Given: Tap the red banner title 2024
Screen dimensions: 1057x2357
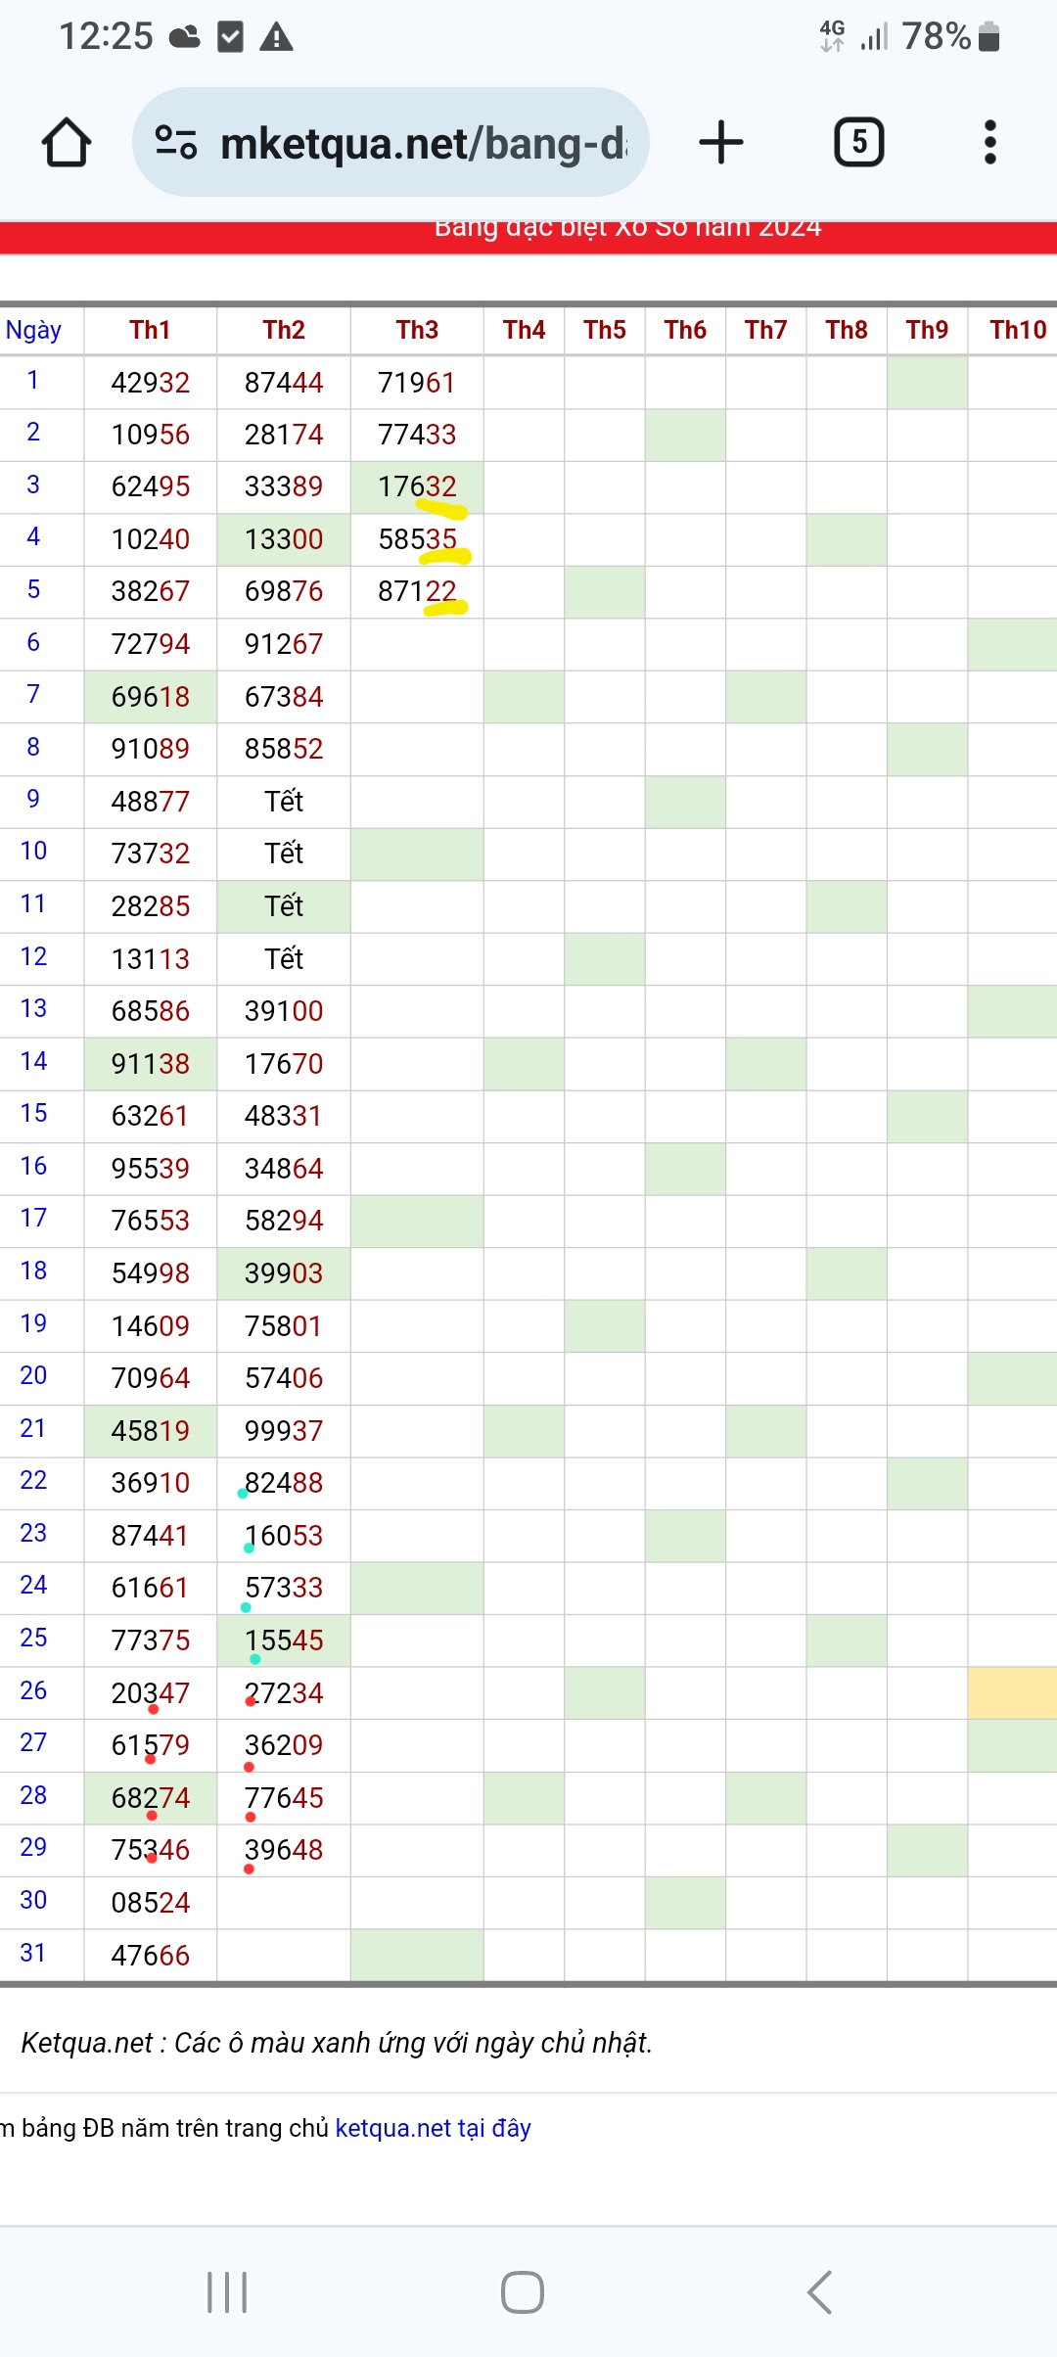Looking at the screenshot, I should (627, 229).
